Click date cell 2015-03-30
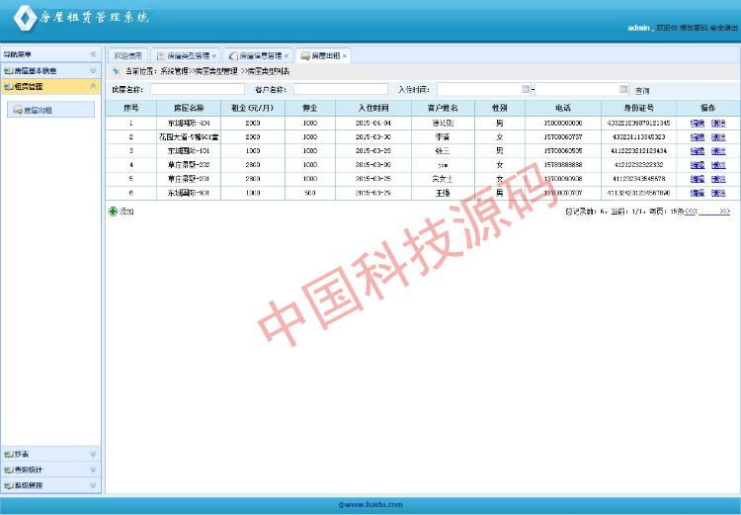Screen dimensions: 741x515 (x=373, y=137)
